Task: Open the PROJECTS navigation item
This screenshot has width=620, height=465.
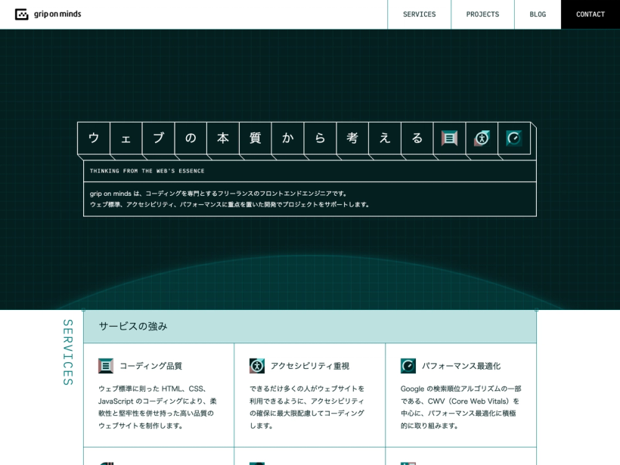Action: coord(482,14)
